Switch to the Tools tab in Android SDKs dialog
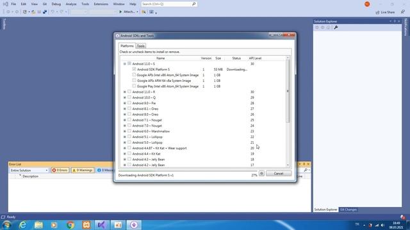Image resolution: width=410 pixels, height=230 pixels. pyautogui.click(x=141, y=46)
